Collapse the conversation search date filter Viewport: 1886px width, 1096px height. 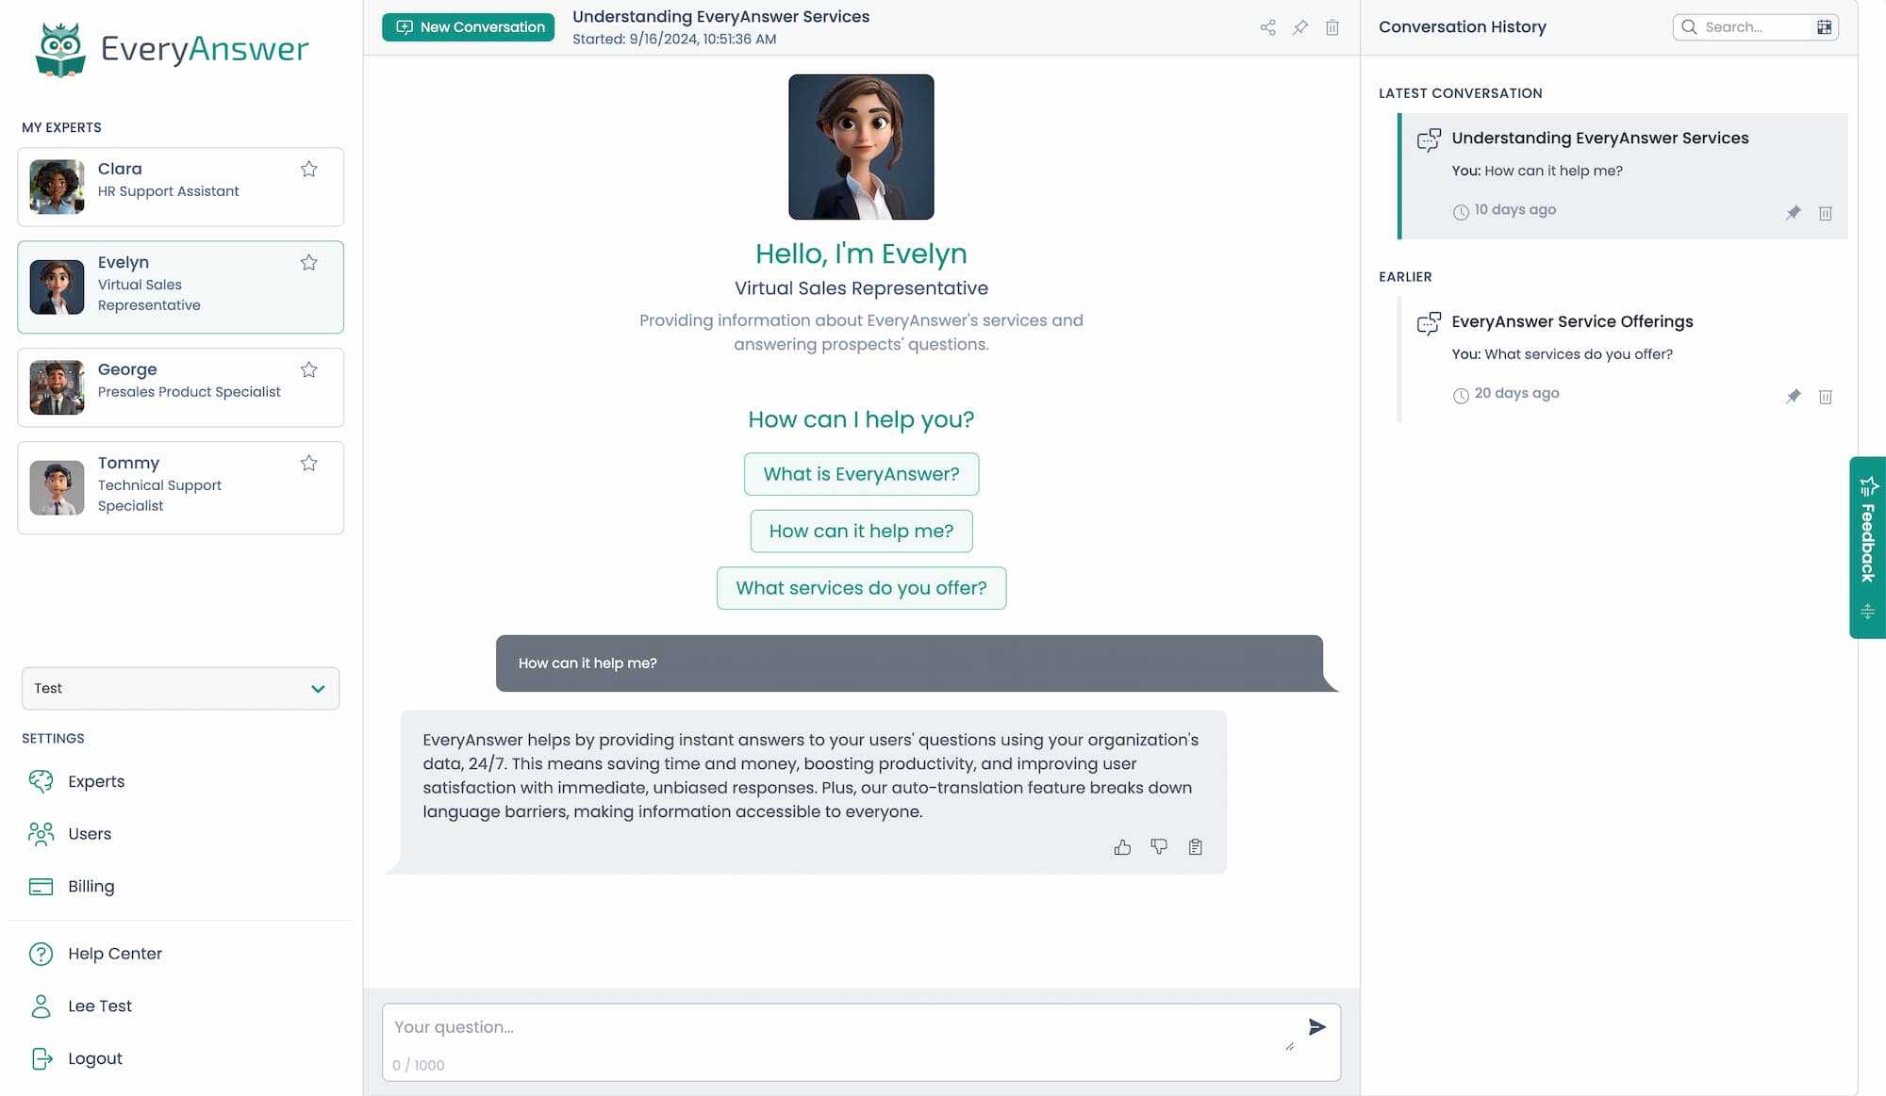pos(1824,27)
